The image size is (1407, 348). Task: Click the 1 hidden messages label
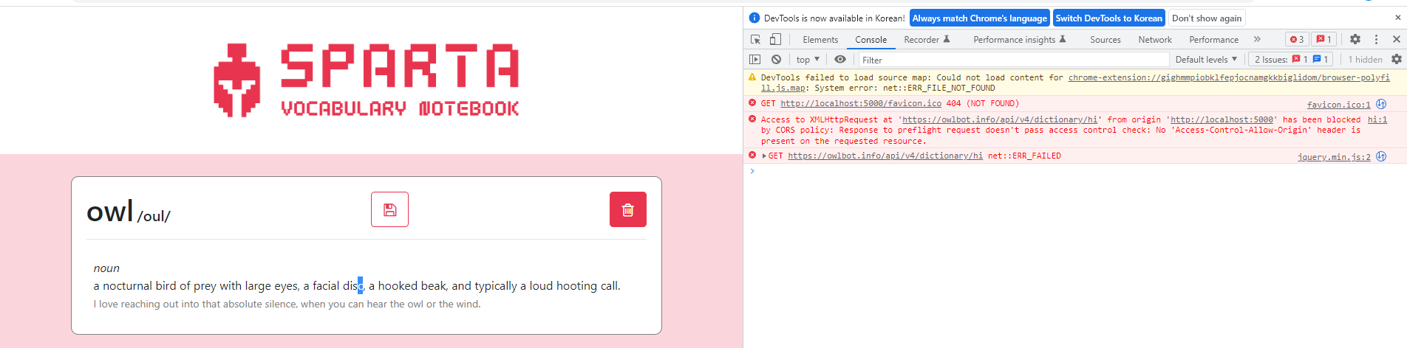[1365, 59]
